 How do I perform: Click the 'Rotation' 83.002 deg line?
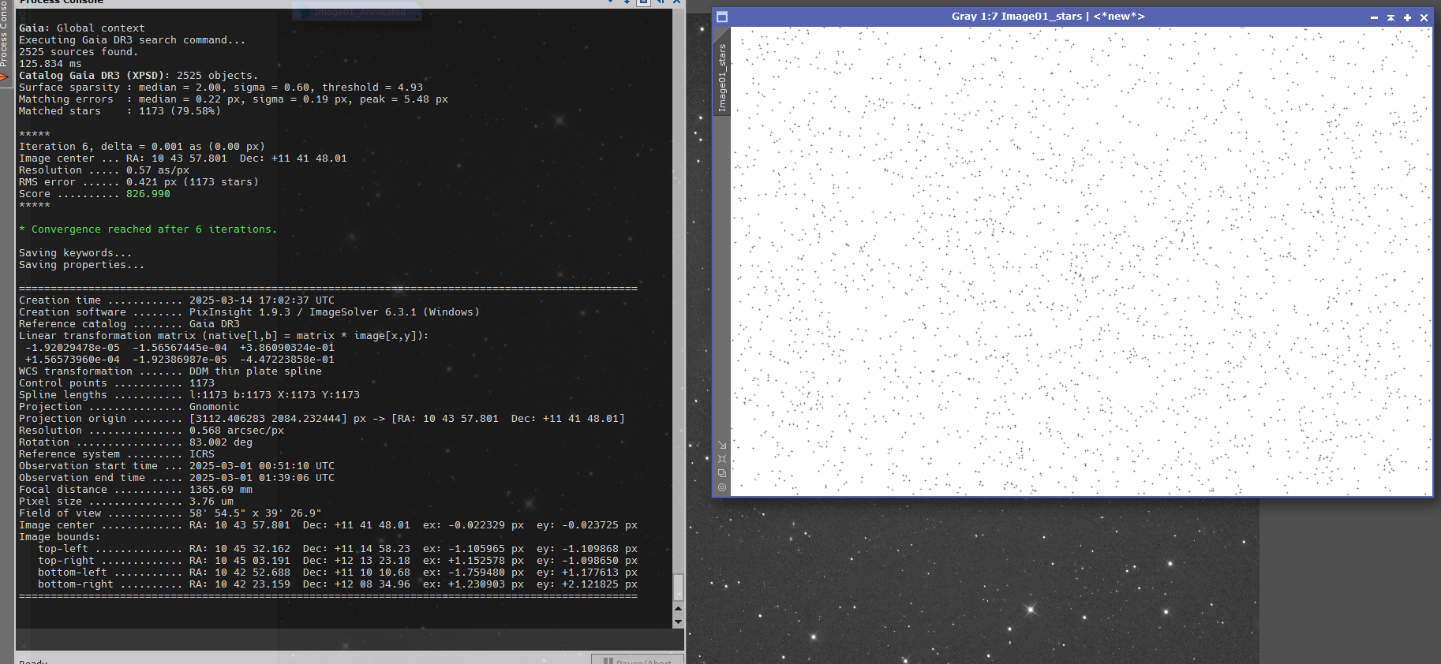pos(135,442)
